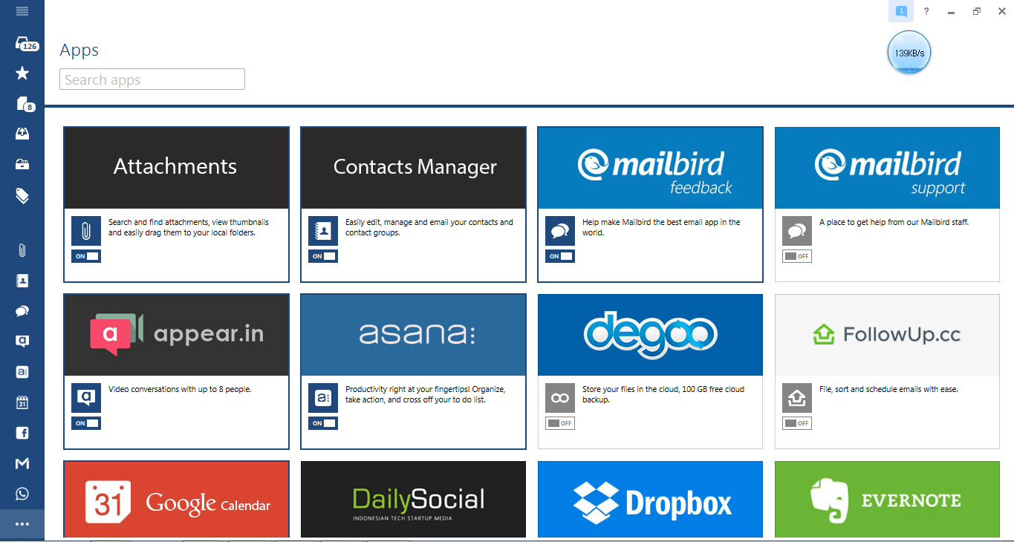Click the Degoo infinity icon in its card
1014x542 pixels.
coord(560,398)
